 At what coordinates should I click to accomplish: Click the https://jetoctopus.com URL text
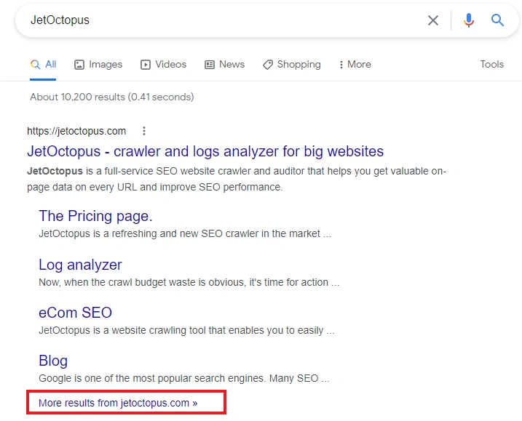(76, 131)
